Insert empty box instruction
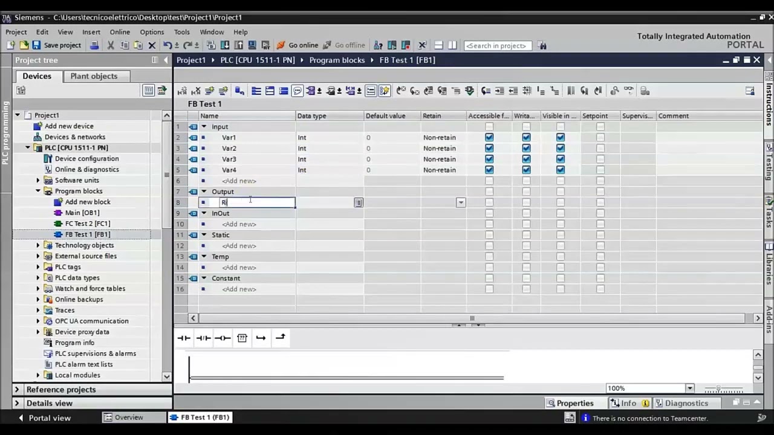 click(242, 338)
